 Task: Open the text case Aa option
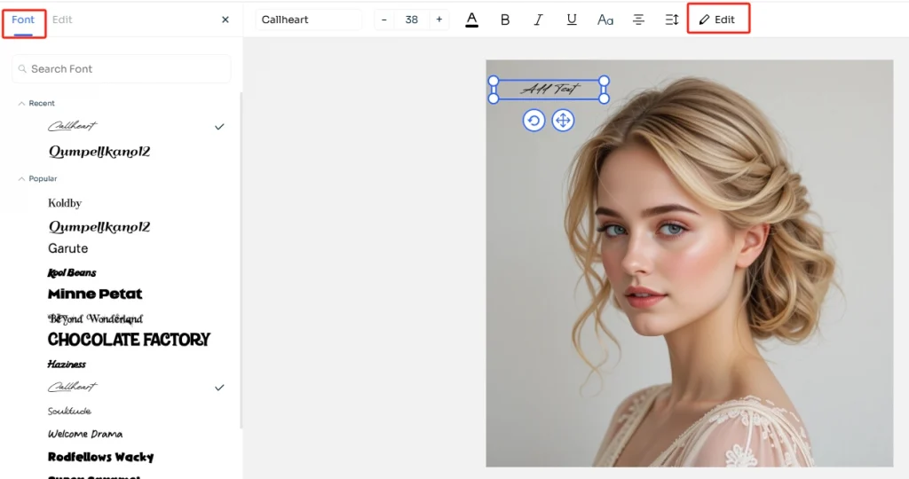pyautogui.click(x=605, y=20)
